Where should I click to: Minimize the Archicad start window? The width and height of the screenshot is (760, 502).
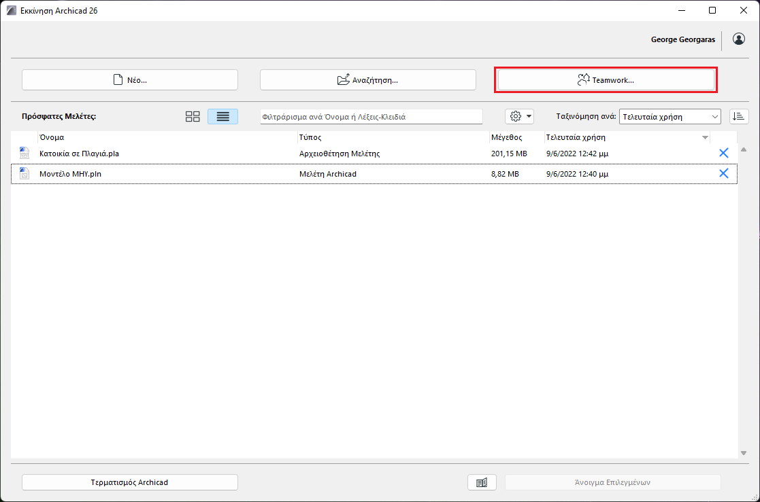[682, 10]
